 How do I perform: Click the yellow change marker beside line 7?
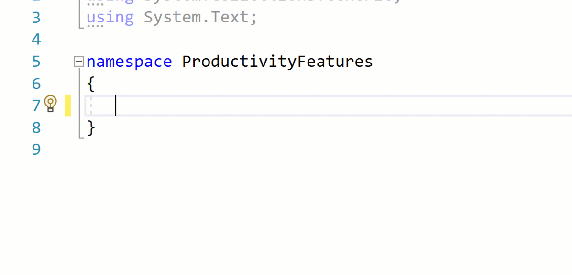point(68,106)
